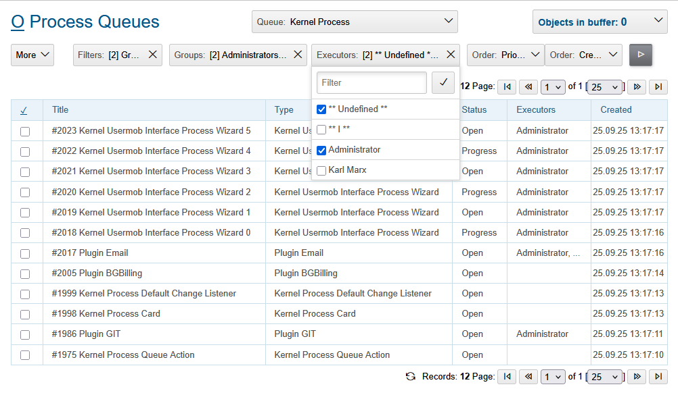678x393 pixels.
Task: Expand the Objects in buffer dropdown
Action: [600, 22]
